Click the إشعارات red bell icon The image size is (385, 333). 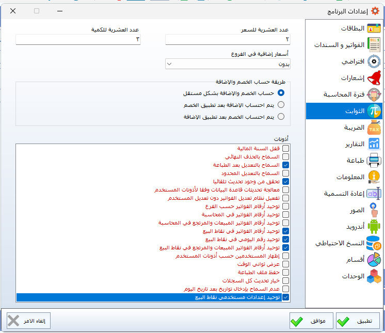click(x=374, y=78)
